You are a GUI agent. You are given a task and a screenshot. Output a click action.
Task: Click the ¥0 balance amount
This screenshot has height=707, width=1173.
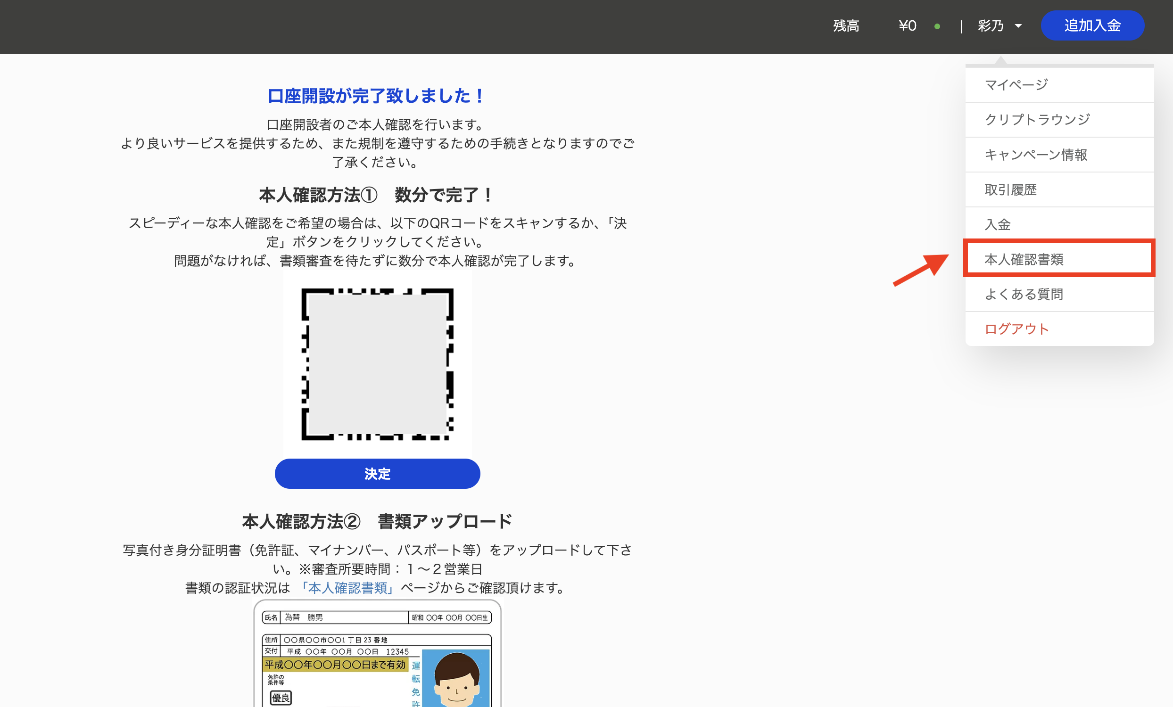[908, 26]
